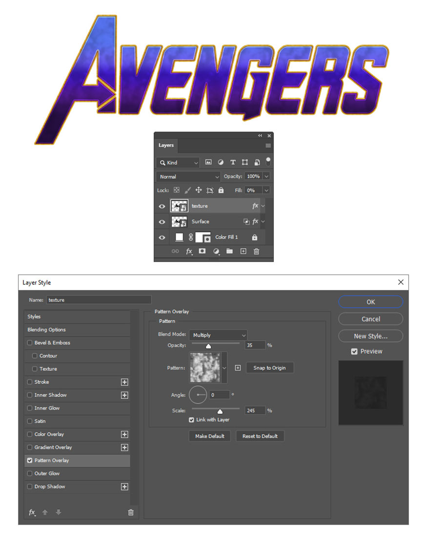This screenshot has height=538, width=427.
Task: Select the Styles entry in Layer Style
Action: [x=78, y=317]
